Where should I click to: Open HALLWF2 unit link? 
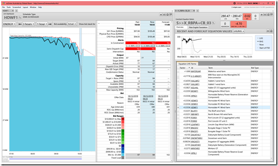click(x=195, y=81)
